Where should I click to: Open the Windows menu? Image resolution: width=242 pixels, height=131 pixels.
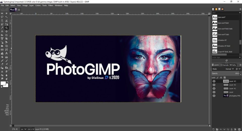[x=59, y=5]
